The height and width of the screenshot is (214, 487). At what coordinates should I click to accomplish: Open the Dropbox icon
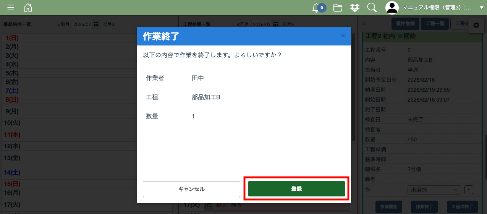coord(355,8)
